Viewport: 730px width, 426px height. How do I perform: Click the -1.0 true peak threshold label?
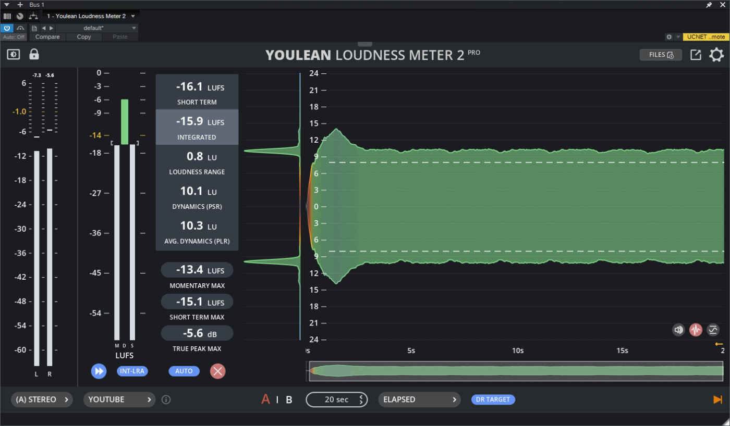point(20,111)
